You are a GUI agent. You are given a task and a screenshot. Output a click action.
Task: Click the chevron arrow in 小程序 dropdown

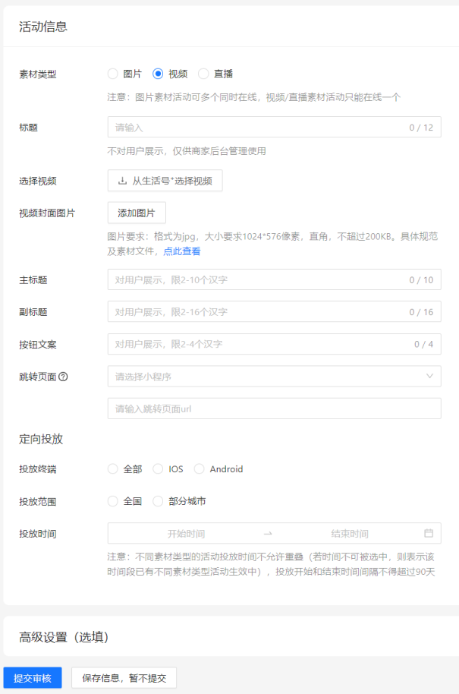tap(429, 376)
